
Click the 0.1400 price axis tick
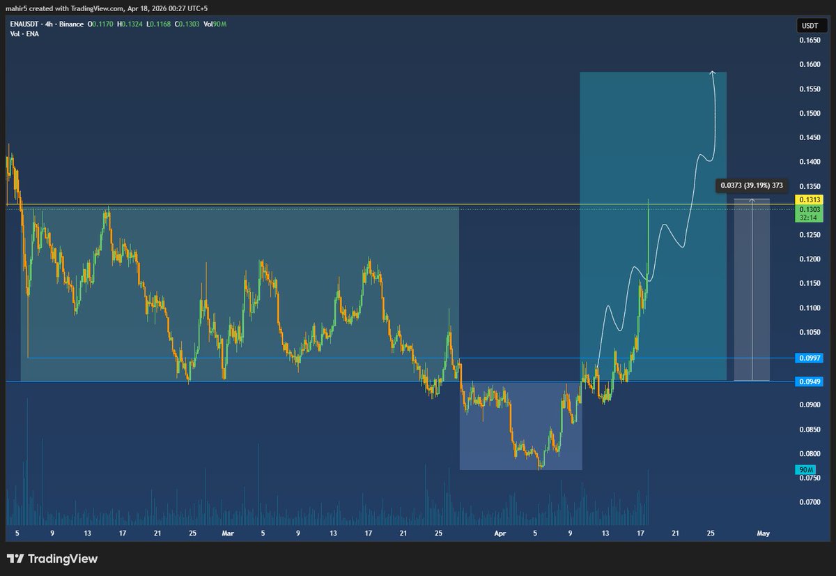pyautogui.click(x=810, y=162)
